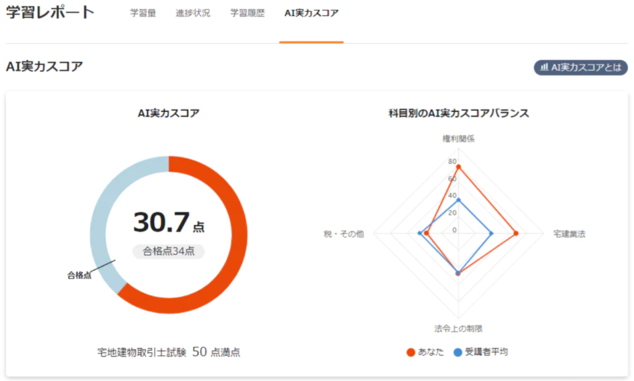This screenshot has height=381, width=634.
Task: Open the 進捗状況 tab
Action: pos(193,13)
